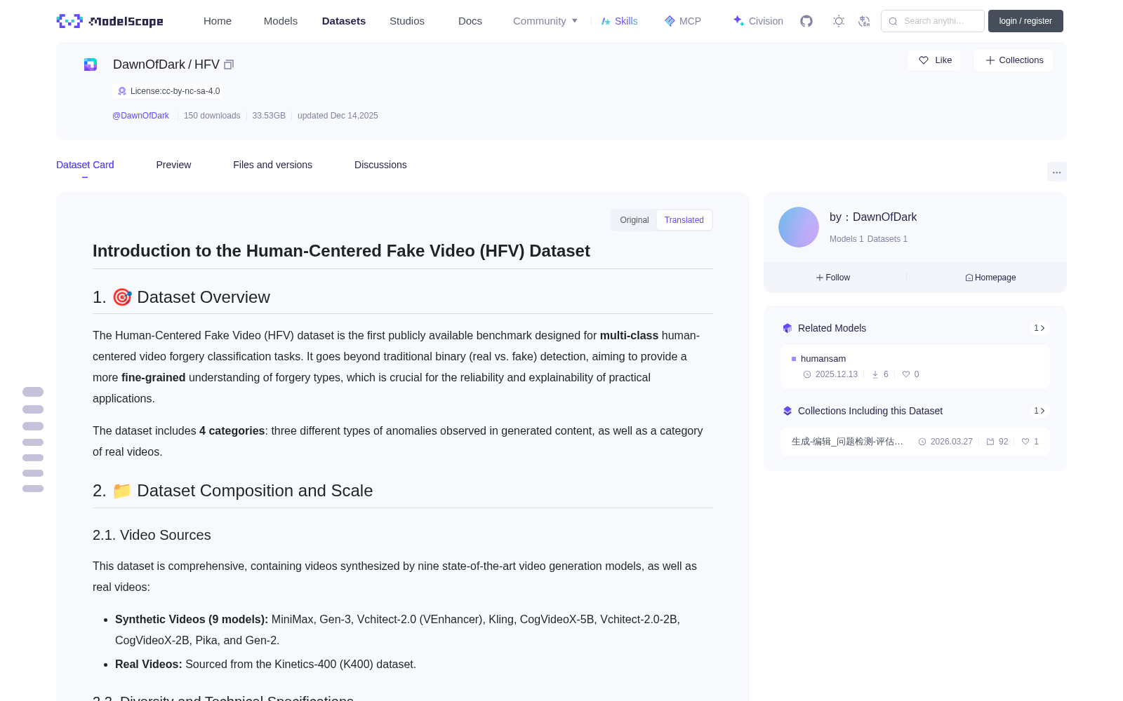Viewport: 1123px width, 701px height.
Task: Copy dataset name using the copy icon
Action: coord(229,64)
